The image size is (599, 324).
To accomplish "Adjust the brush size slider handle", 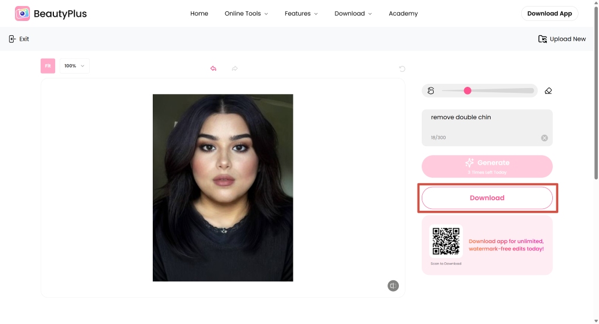I will pyautogui.click(x=468, y=90).
